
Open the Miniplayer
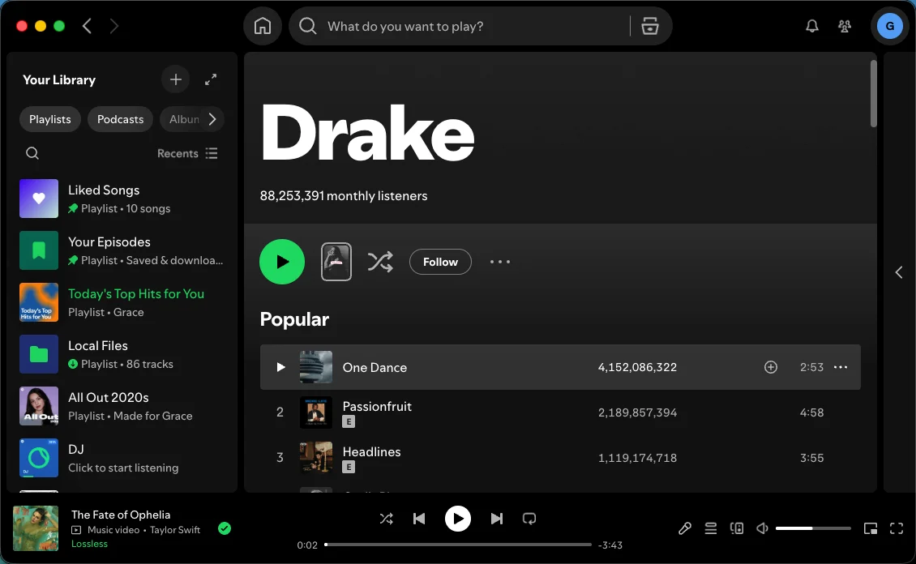(871, 528)
